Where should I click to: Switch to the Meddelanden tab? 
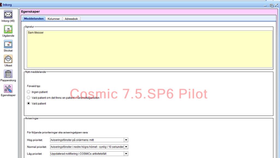tap(34, 19)
